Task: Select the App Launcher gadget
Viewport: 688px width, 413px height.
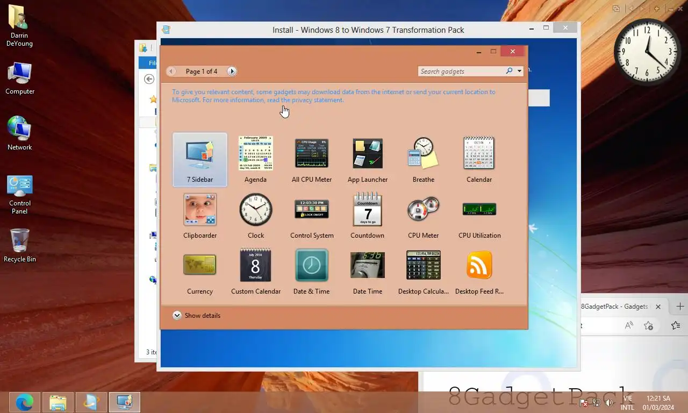Action: 368,160
